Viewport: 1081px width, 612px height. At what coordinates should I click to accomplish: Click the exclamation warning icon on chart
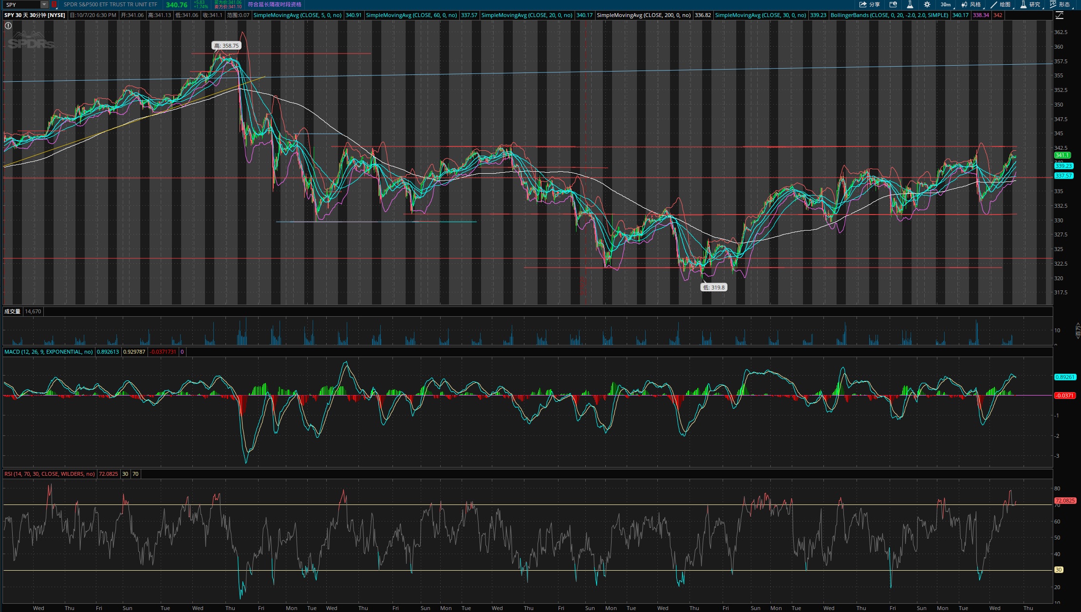coord(8,26)
